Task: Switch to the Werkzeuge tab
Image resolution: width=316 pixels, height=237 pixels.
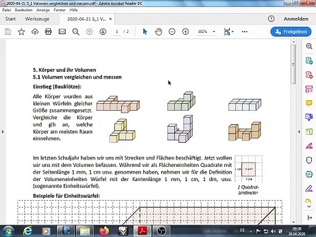Action: coord(37,19)
